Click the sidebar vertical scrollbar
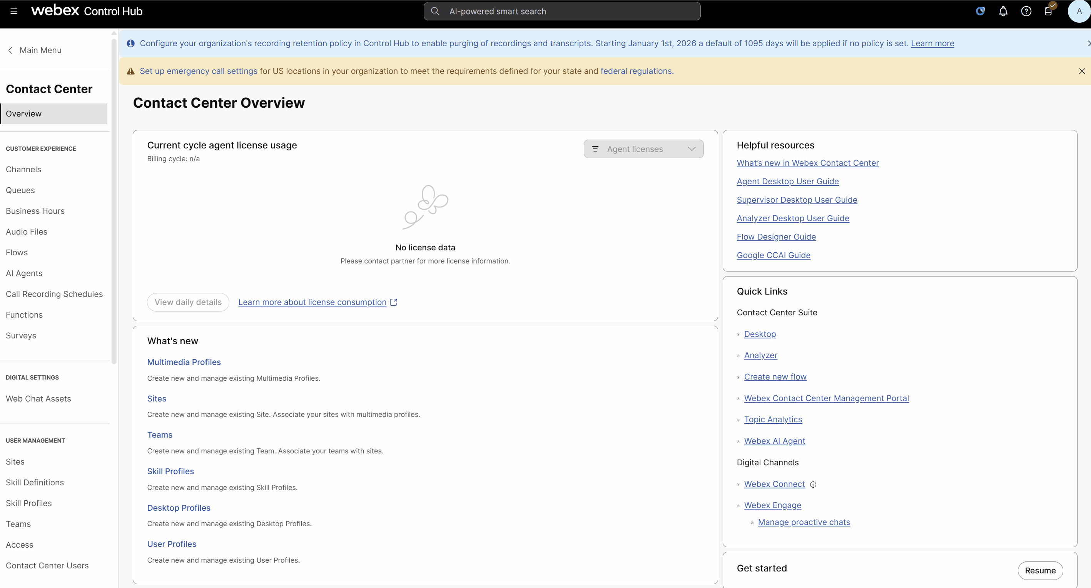 114,201
